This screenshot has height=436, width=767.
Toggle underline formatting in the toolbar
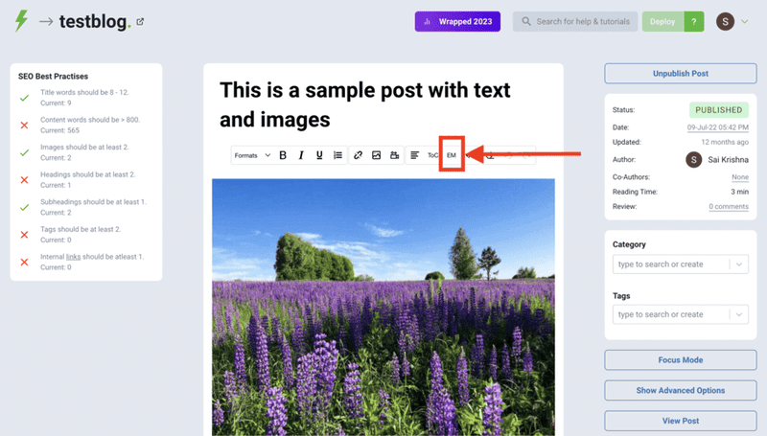(319, 155)
